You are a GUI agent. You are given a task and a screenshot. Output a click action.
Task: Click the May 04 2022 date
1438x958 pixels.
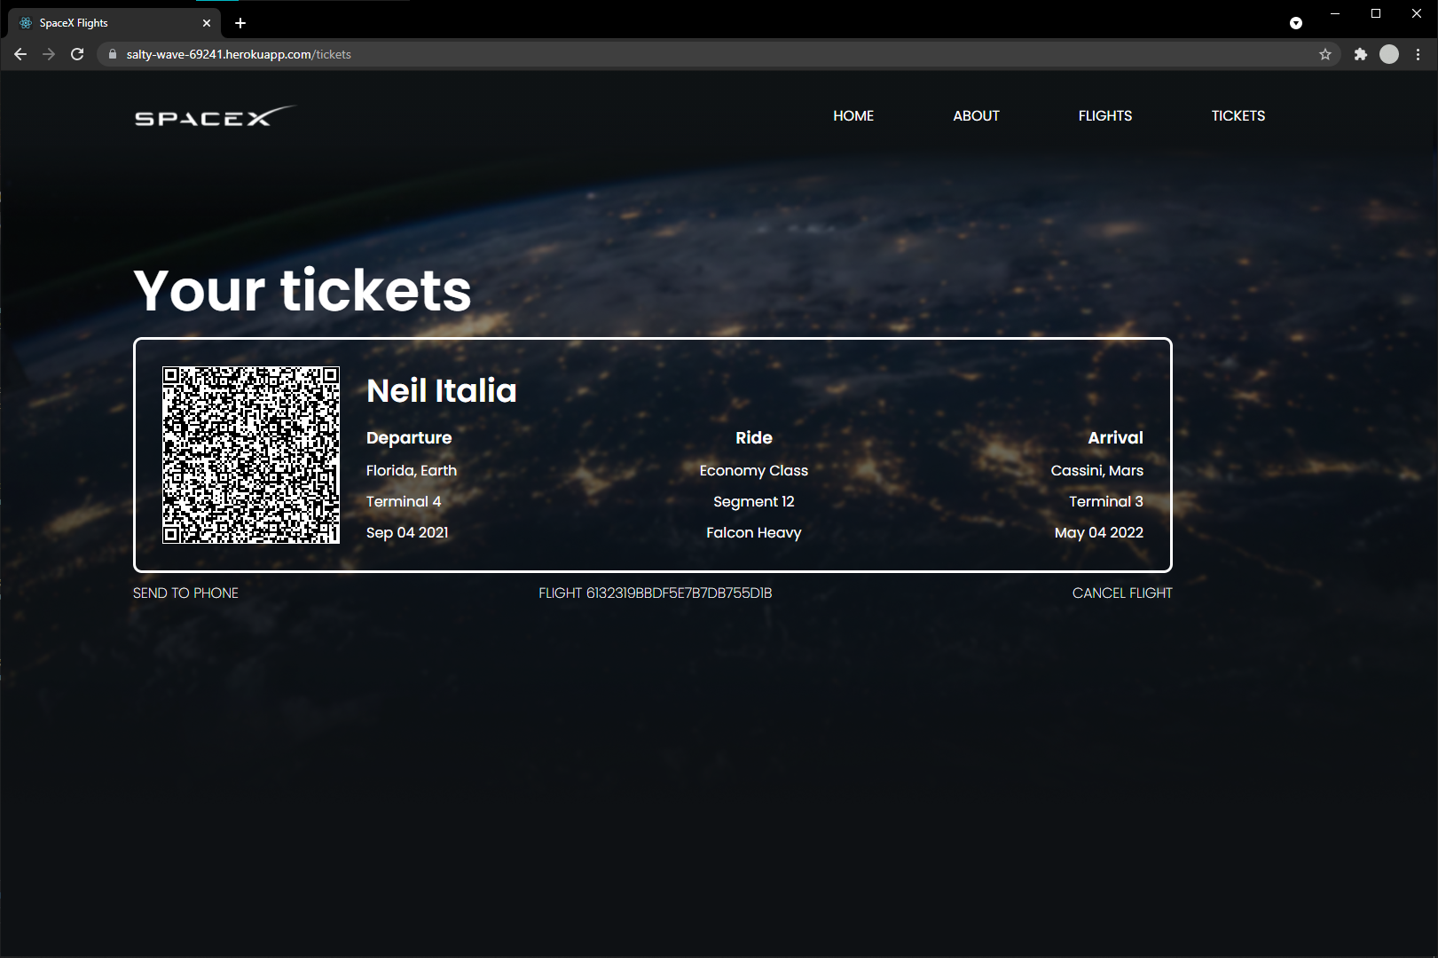tap(1099, 533)
